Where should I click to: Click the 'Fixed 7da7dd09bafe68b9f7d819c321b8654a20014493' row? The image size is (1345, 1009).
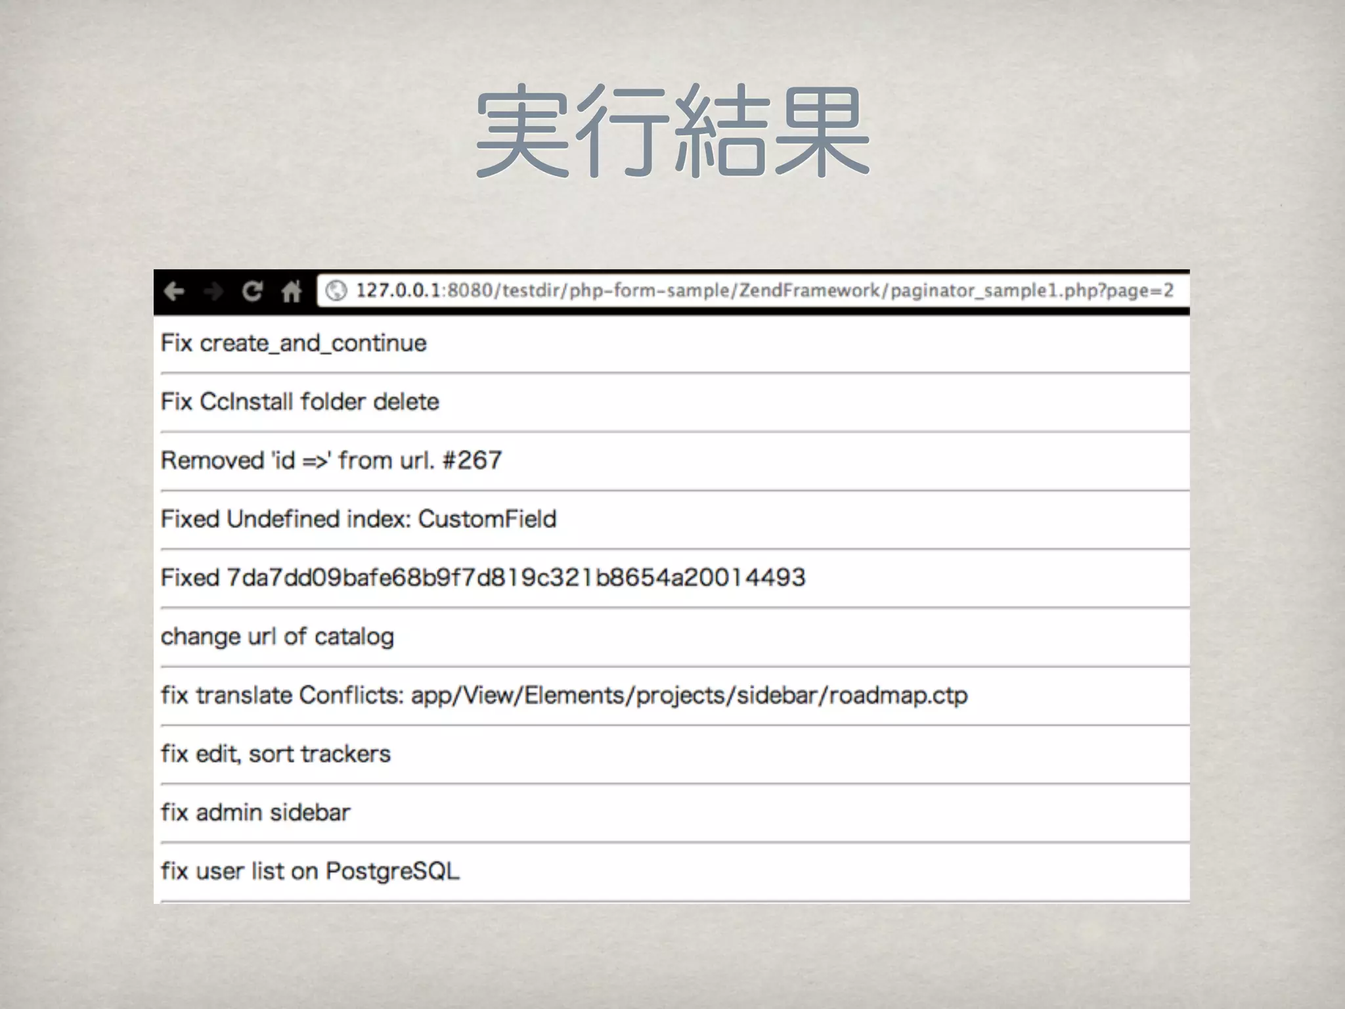coord(675,578)
